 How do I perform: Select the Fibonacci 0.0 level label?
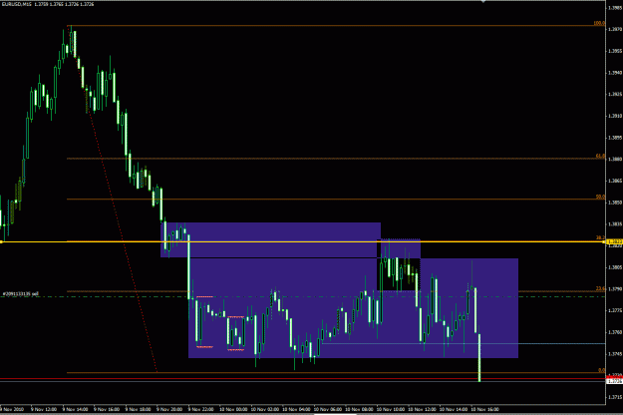point(601,370)
